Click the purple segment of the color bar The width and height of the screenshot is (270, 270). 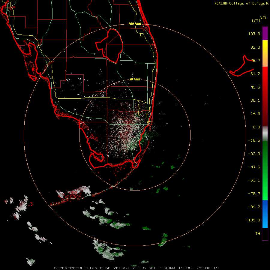[x=265, y=34]
